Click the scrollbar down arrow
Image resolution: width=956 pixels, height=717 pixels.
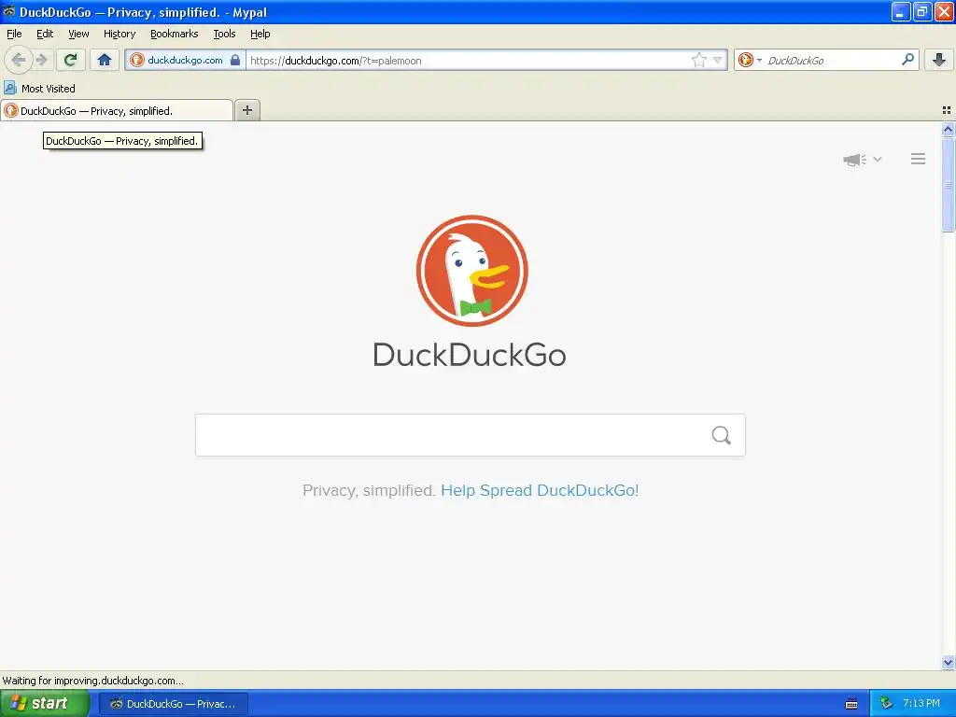coord(948,662)
